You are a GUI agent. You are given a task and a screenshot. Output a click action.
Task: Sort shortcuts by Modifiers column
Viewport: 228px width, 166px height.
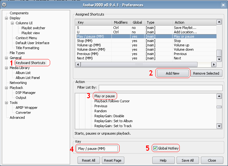(121, 22)
